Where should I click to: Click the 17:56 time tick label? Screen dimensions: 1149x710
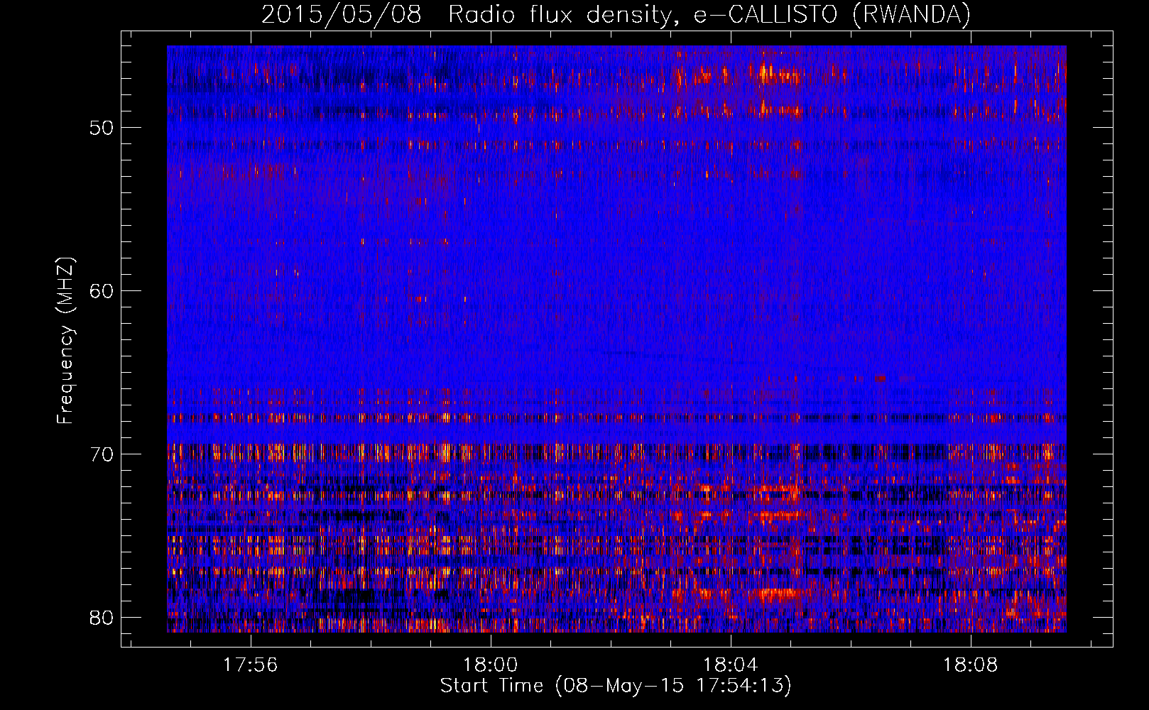pyautogui.click(x=250, y=665)
